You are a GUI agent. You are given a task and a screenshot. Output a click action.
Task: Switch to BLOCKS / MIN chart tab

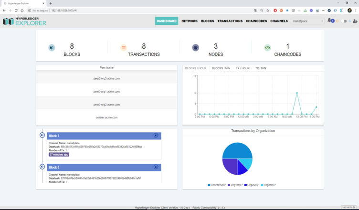pos(221,68)
